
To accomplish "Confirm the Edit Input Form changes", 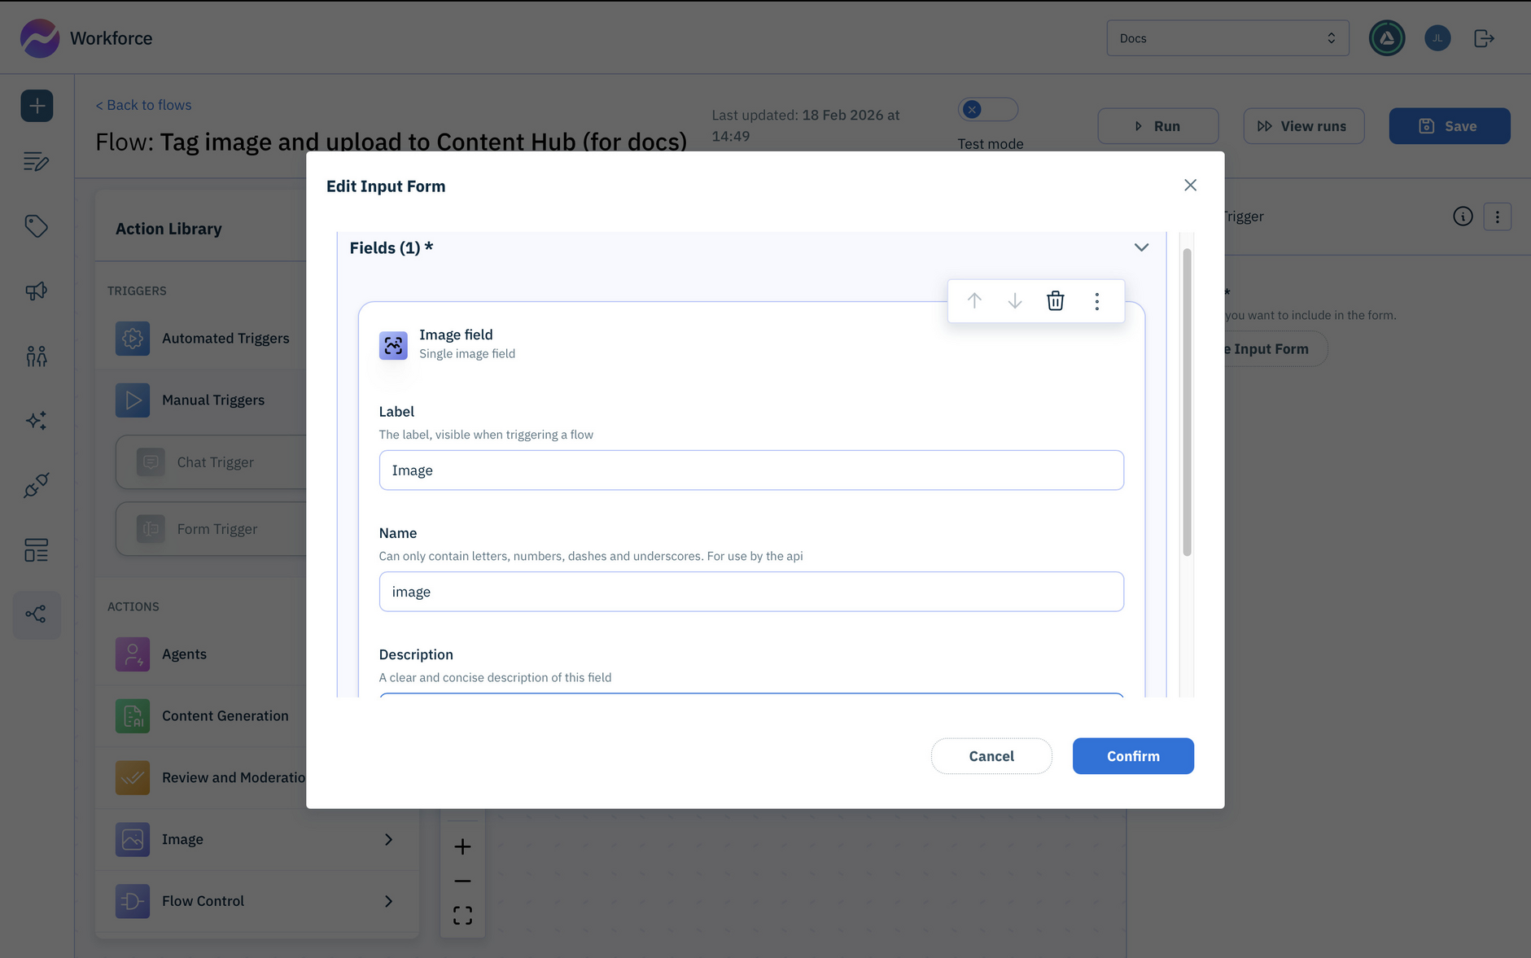I will 1133,756.
